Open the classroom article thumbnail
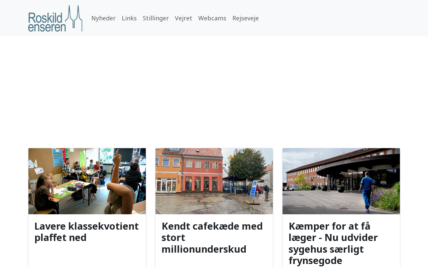428x267 pixels. pos(87,181)
